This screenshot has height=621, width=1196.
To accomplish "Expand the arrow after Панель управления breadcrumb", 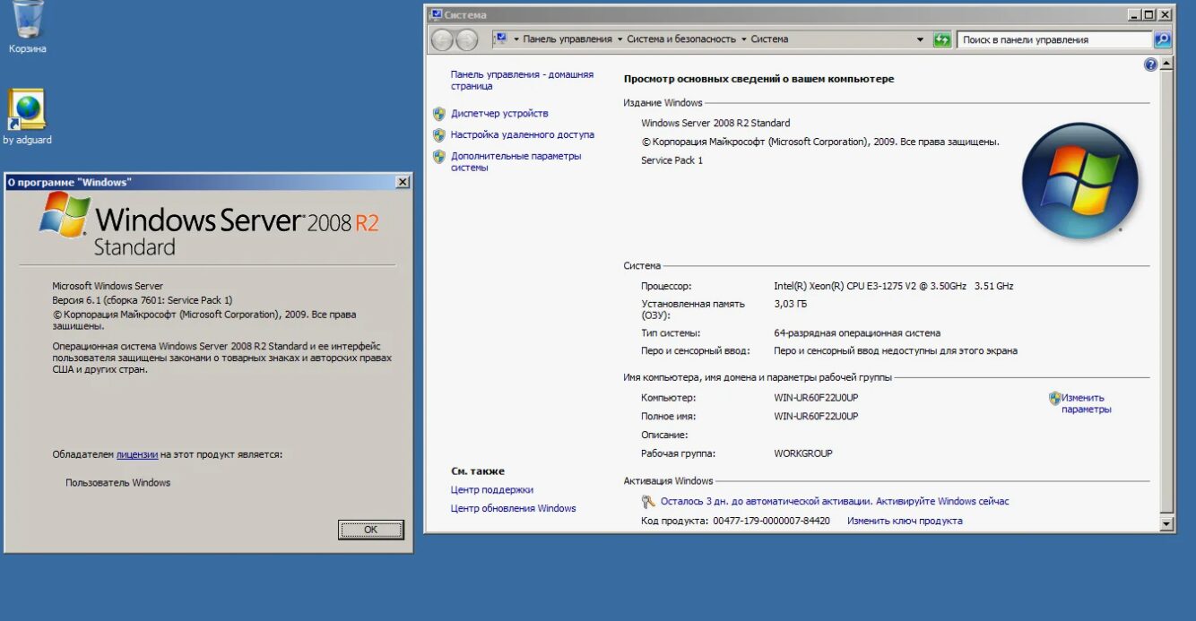I will coord(620,39).
